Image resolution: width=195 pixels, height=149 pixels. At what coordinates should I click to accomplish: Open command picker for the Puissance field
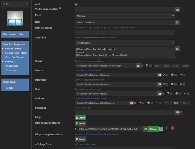(177, 112)
